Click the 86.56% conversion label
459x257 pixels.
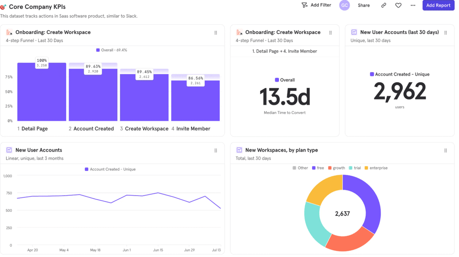tap(195, 80)
